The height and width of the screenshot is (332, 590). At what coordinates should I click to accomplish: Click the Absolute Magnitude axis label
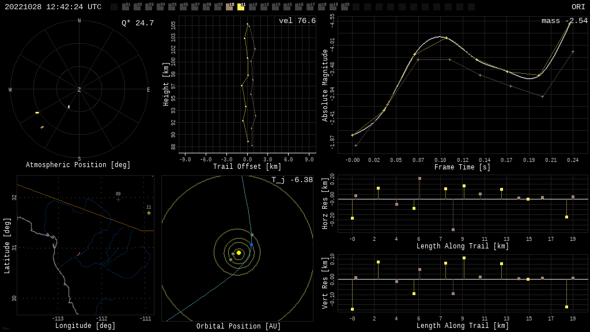(325, 85)
